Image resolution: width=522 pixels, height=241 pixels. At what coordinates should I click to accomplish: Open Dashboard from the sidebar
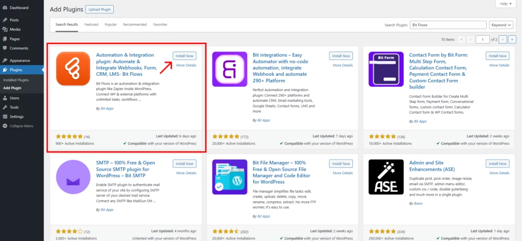(19, 9)
